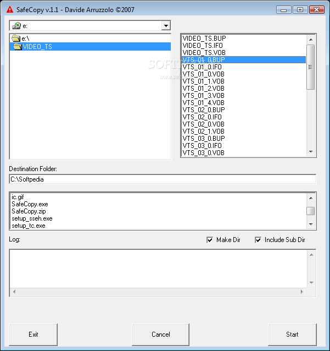
Task: Select ic.gif in destination list
Action: 158,197
